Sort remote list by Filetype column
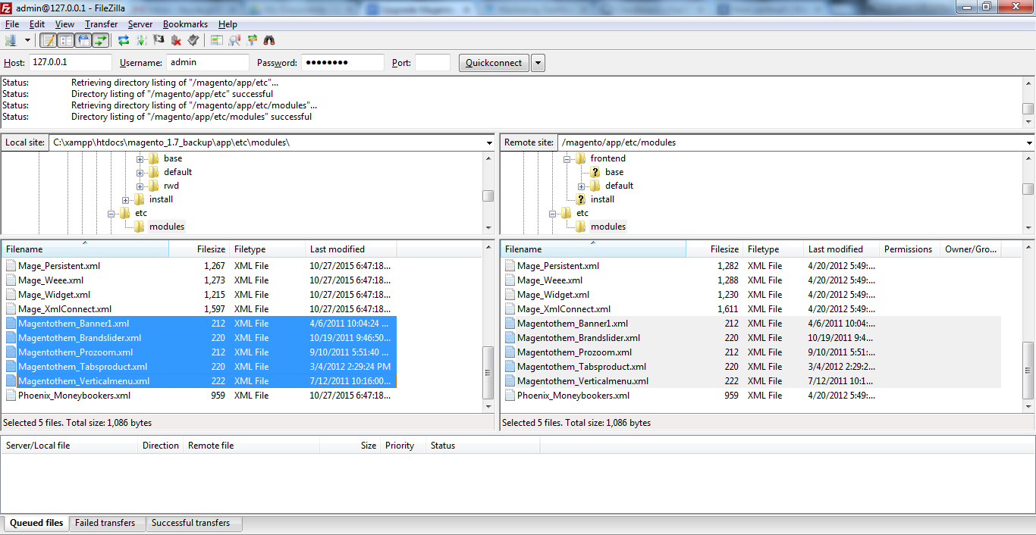This screenshot has width=1036, height=535. [x=774, y=249]
